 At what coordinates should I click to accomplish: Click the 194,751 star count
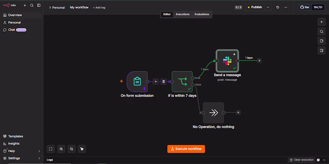click(318, 7)
